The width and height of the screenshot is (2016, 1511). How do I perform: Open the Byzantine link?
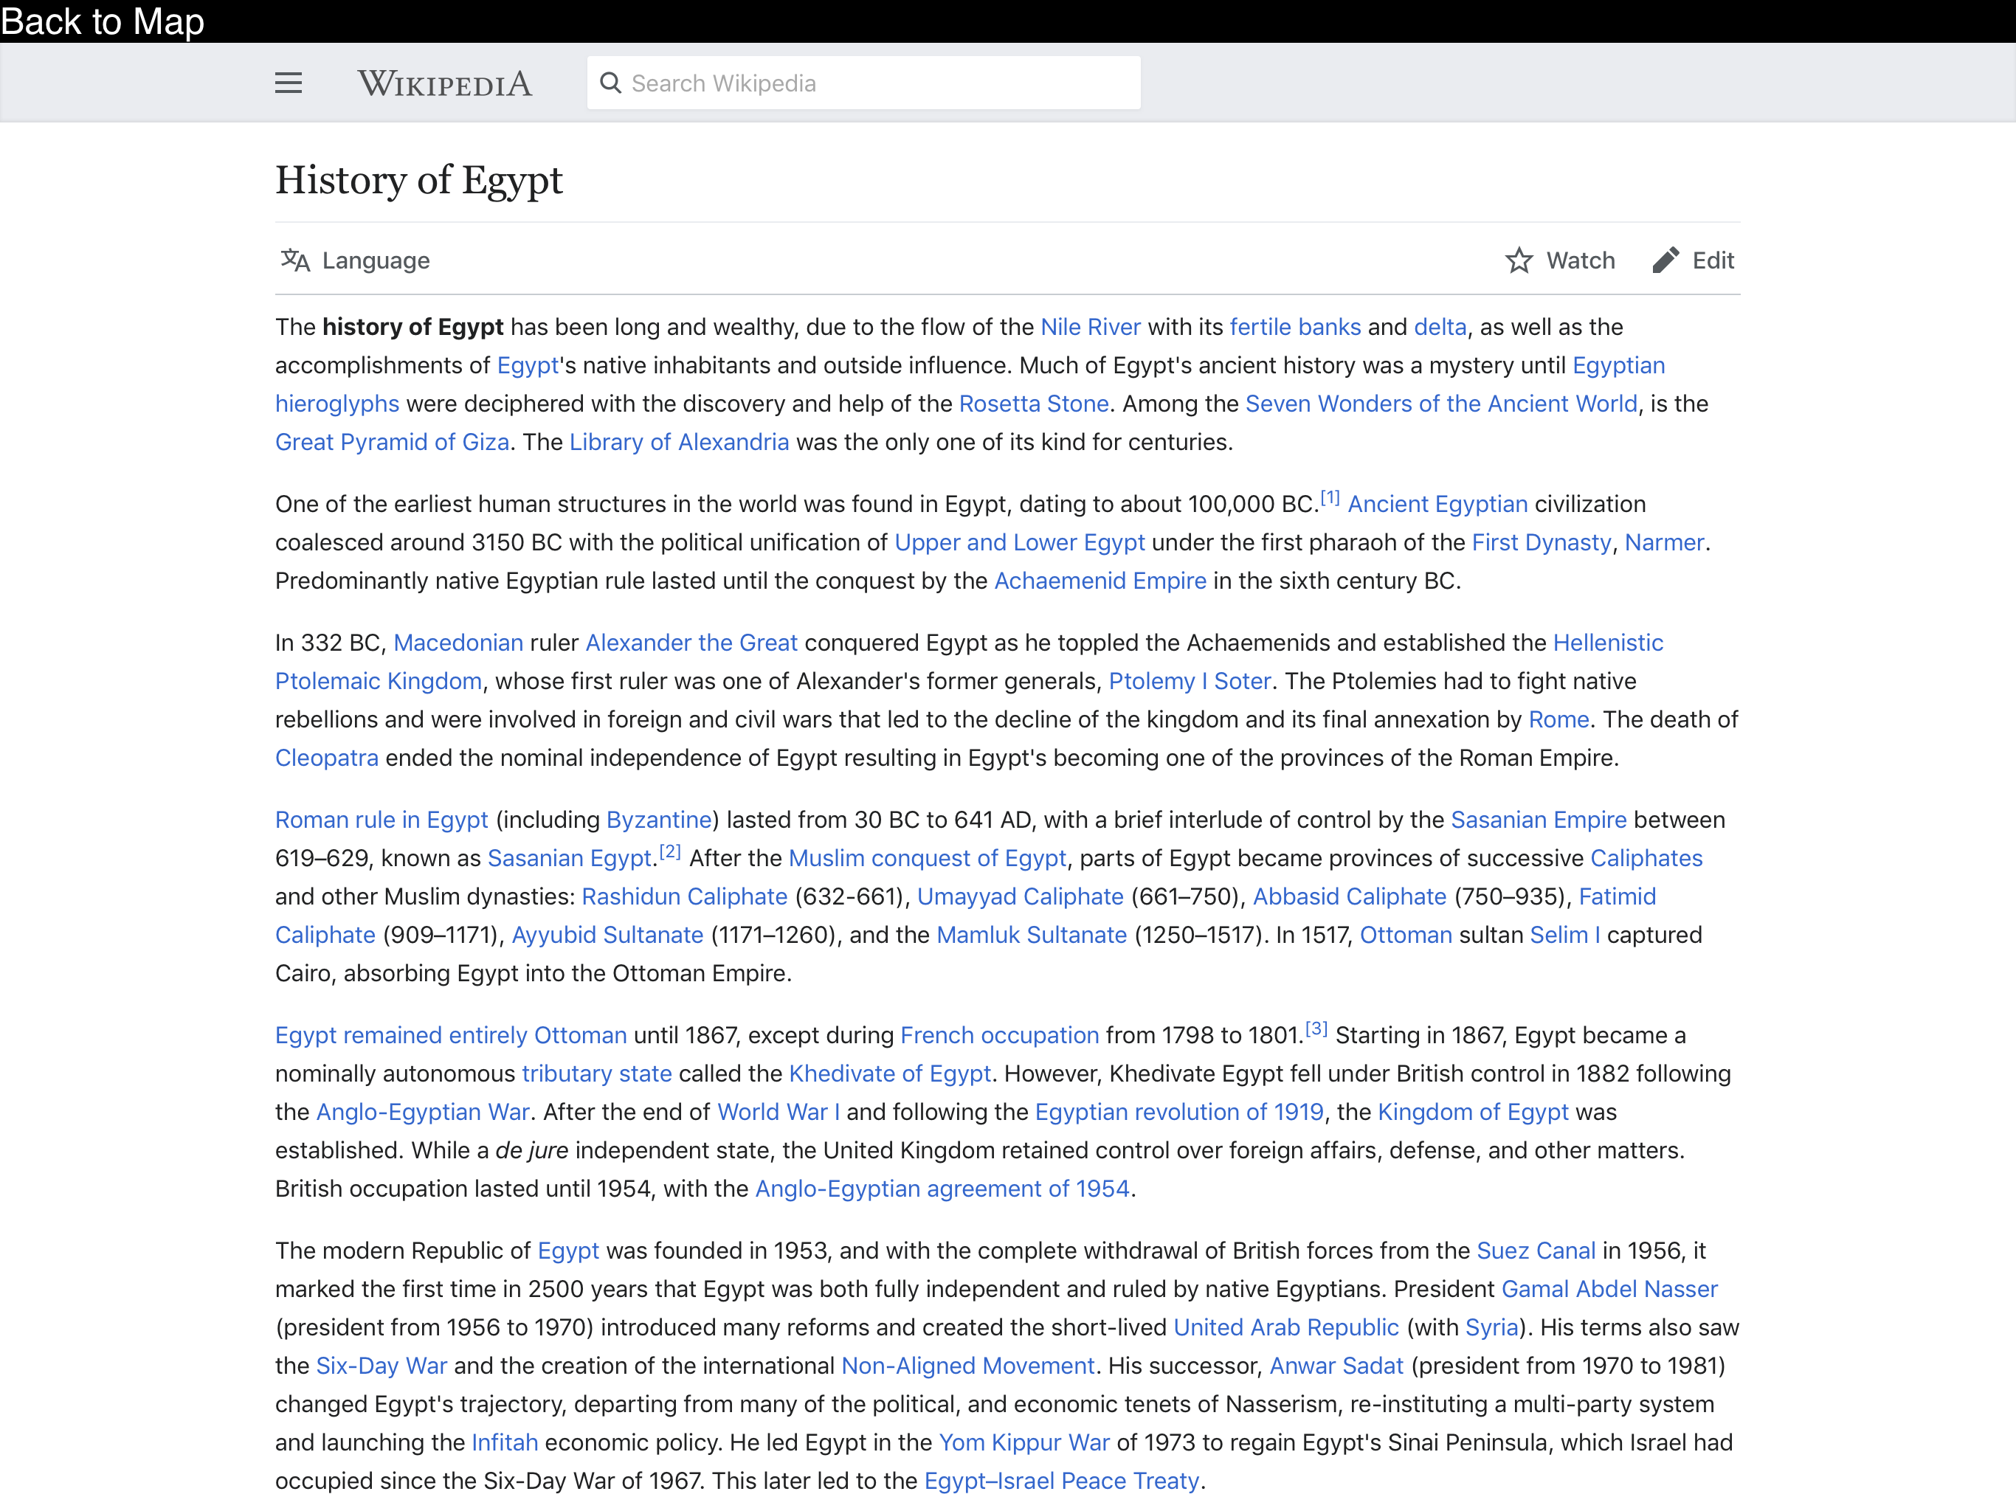658,819
